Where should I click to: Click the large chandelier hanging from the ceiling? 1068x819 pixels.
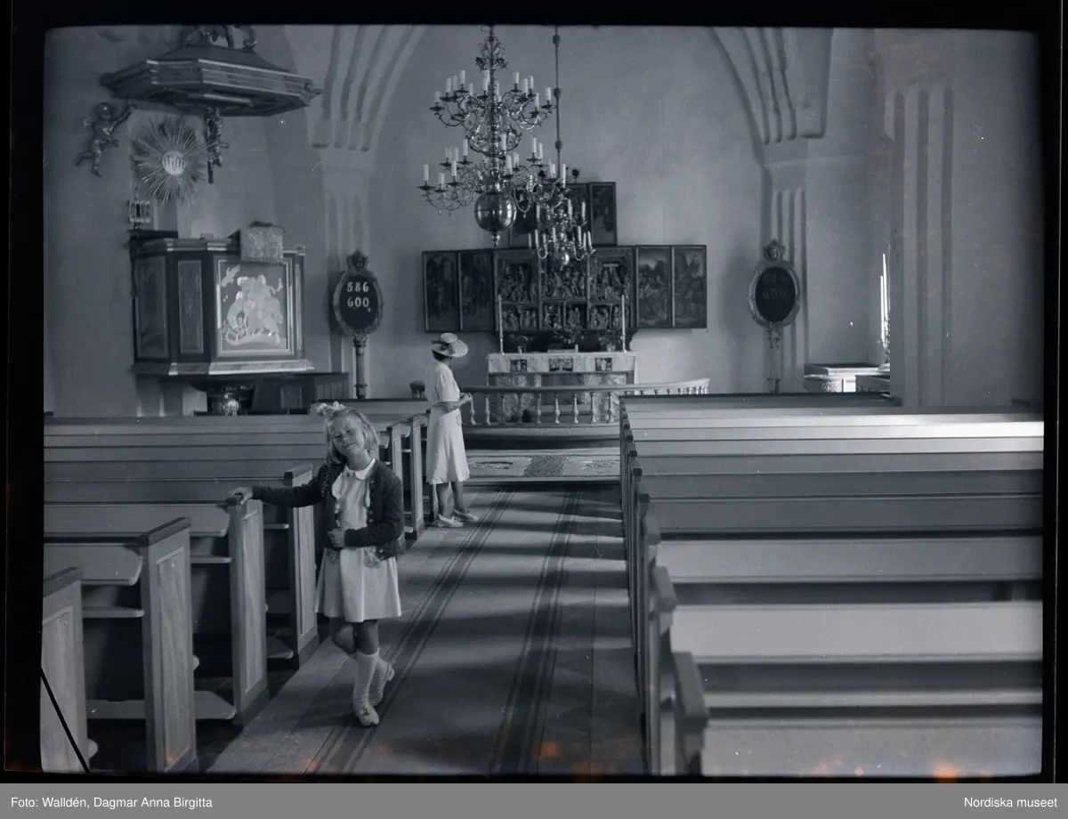click(x=492, y=142)
